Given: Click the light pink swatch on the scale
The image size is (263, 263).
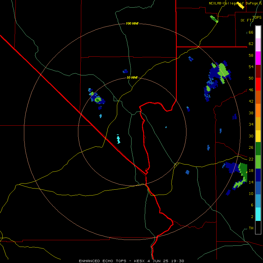Looking at the screenshot, I should click(x=258, y=45).
